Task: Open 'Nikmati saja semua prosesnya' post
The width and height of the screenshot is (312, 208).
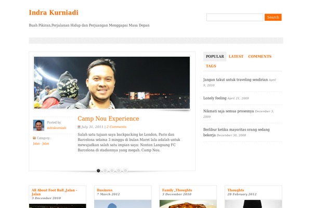Action: (x=228, y=111)
